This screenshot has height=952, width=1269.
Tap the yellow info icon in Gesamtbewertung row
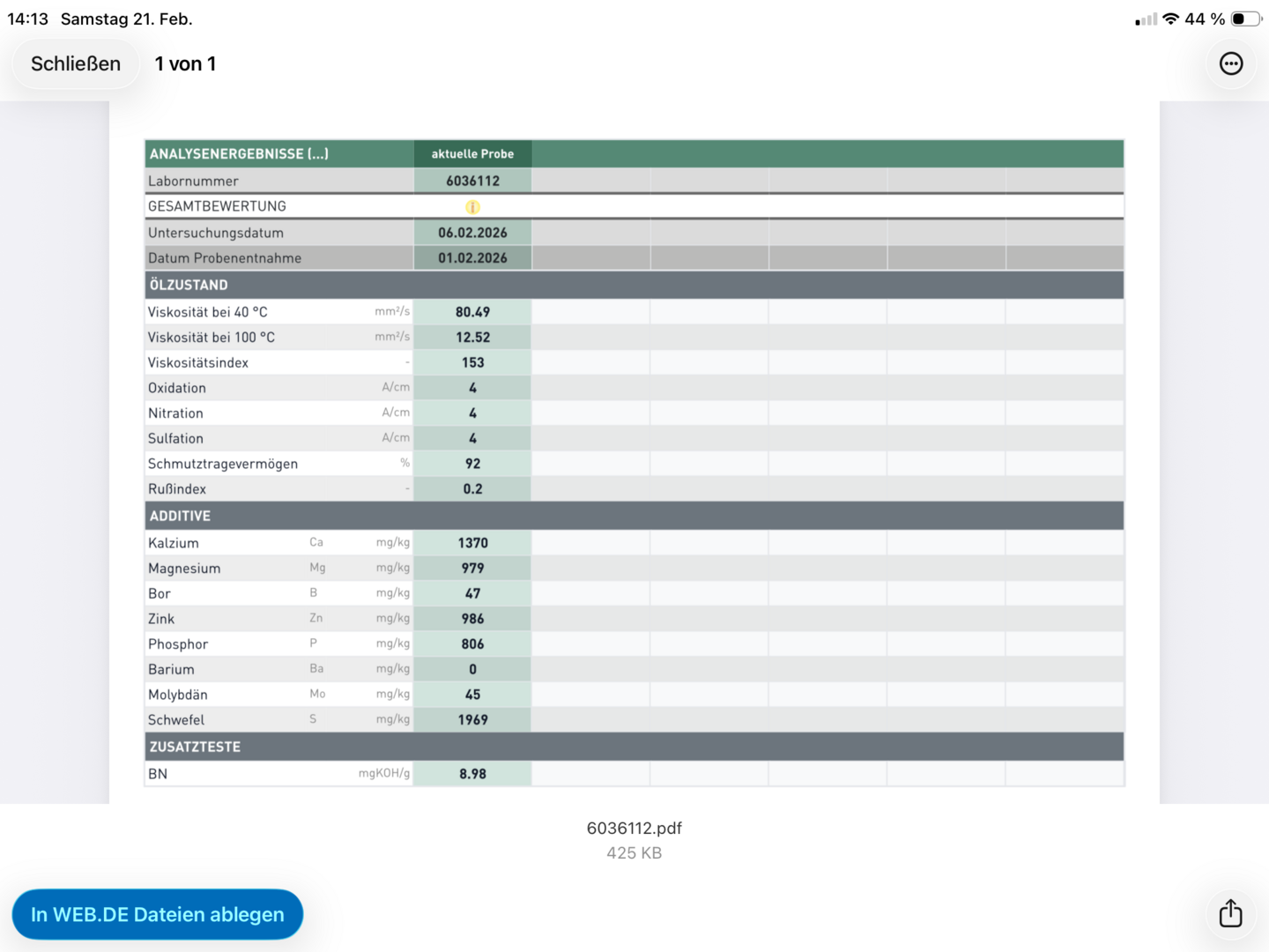pos(472,207)
